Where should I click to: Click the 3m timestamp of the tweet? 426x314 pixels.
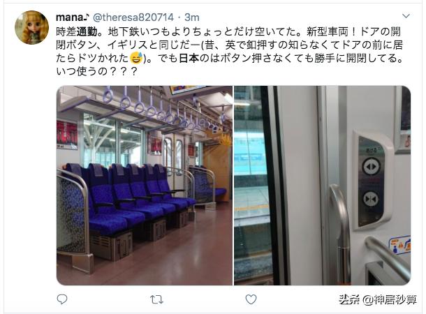(192, 17)
